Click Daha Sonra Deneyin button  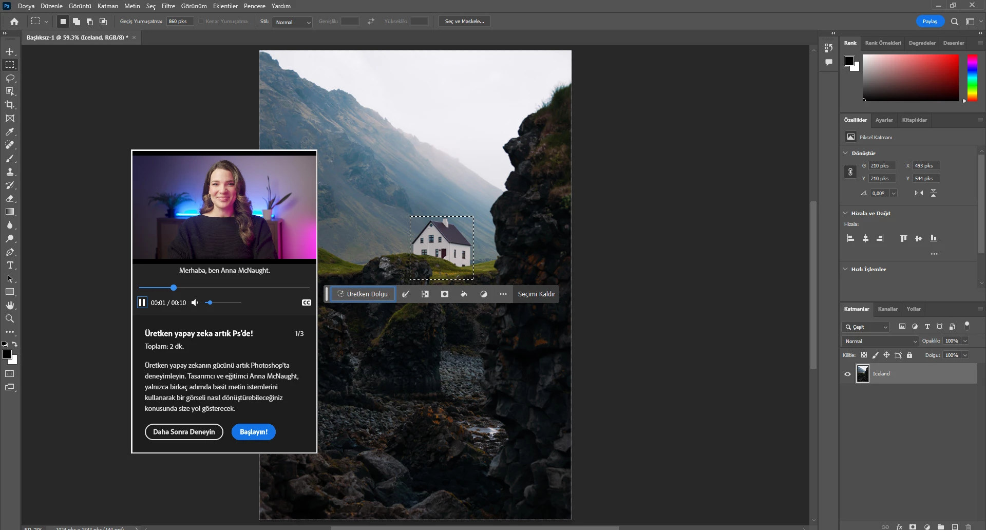pos(184,432)
